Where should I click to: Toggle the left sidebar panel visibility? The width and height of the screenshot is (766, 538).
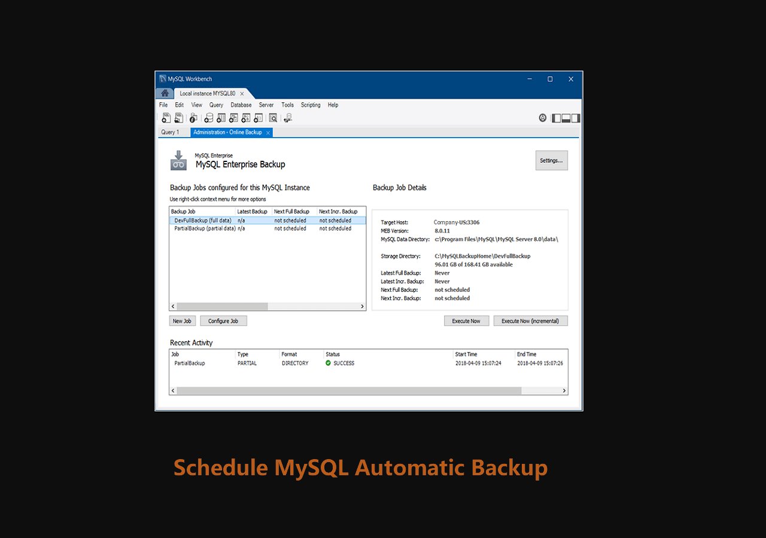[556, 118]
